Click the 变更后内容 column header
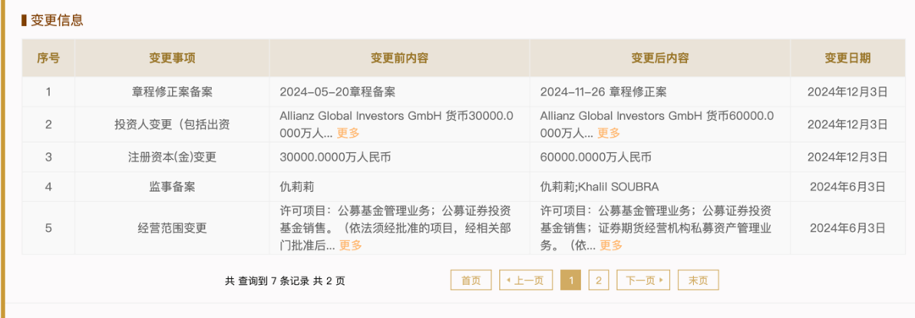Viewport: 915px width, 318px height. pos(660,58)
